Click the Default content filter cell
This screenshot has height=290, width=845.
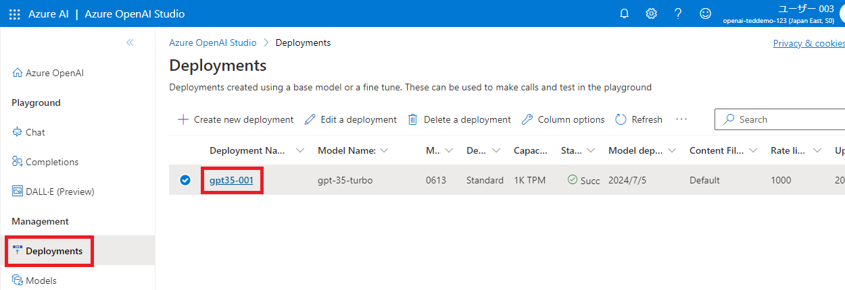point(704,180)
